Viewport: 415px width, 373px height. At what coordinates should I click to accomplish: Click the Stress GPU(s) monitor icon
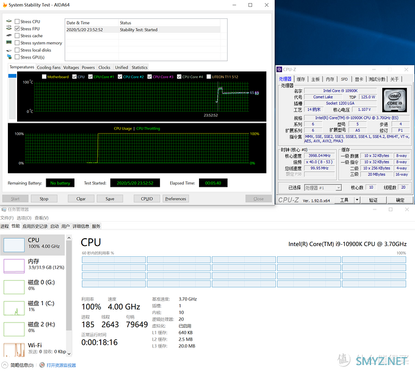click(9, 57)
